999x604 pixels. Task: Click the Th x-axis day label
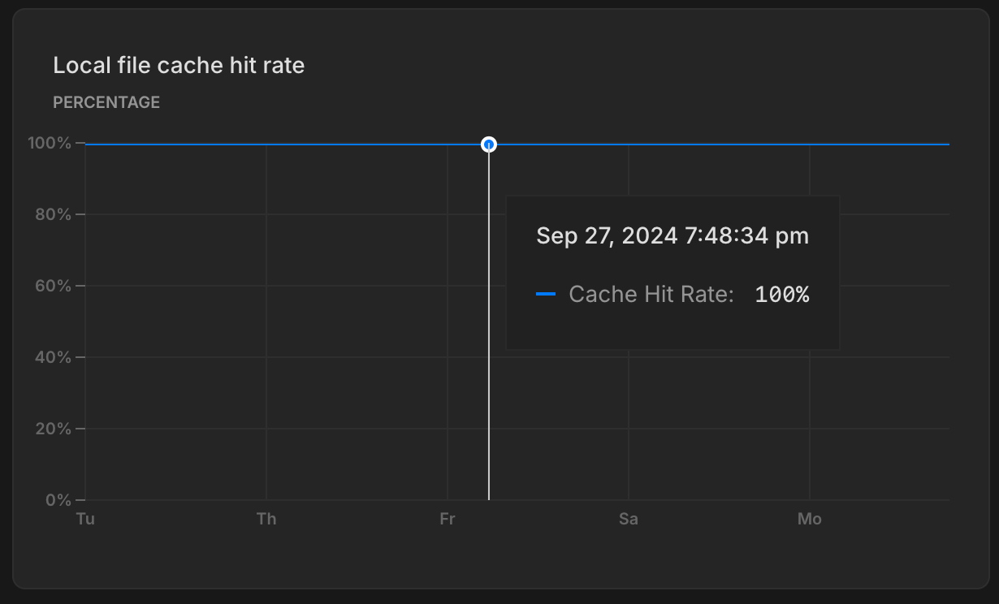point(266,519)
